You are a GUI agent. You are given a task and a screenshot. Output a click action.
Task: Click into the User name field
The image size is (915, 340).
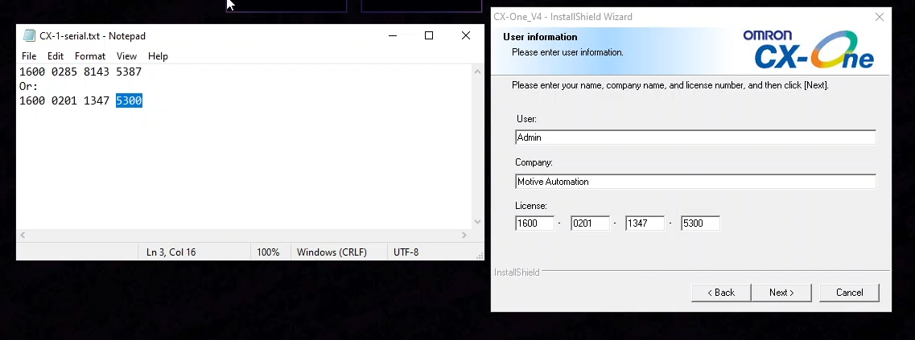pos(695,137)
